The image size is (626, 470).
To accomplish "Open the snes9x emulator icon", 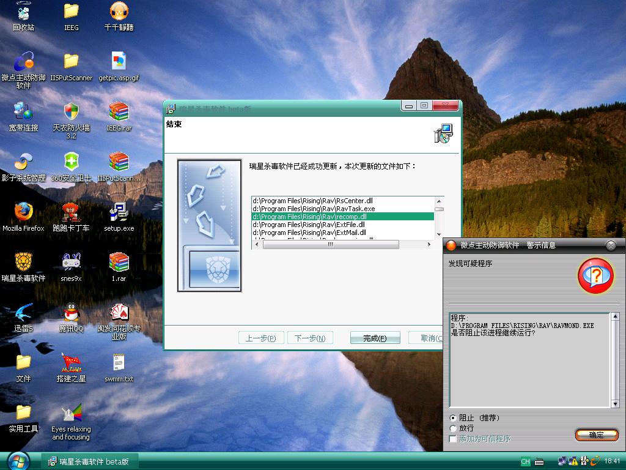I will coord(71,263).
